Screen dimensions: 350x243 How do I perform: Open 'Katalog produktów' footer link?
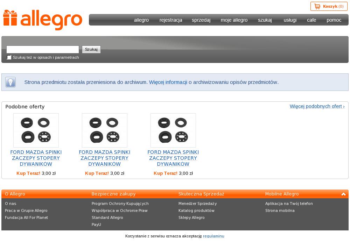(x=196, y=210)
